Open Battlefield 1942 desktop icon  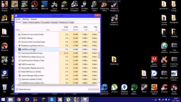click(x=25, y=6)
